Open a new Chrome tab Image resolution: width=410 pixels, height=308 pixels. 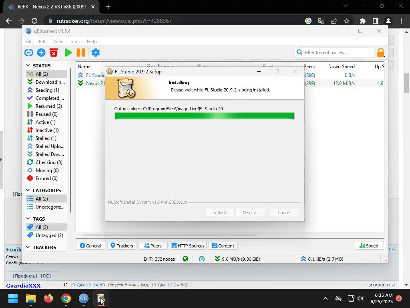[108, 7]
